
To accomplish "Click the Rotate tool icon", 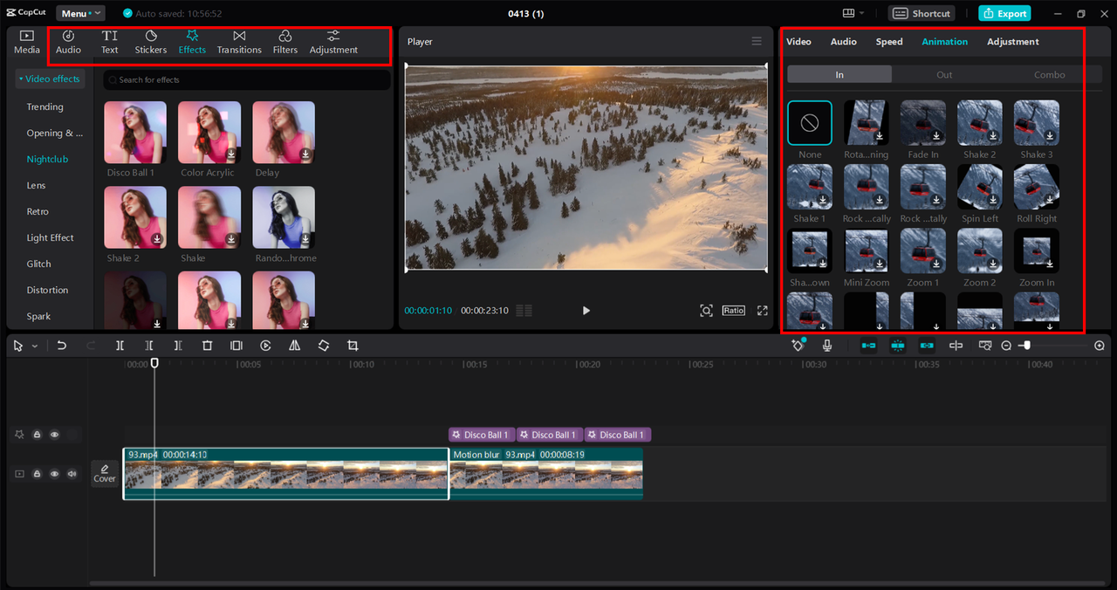I will (323, 346).
